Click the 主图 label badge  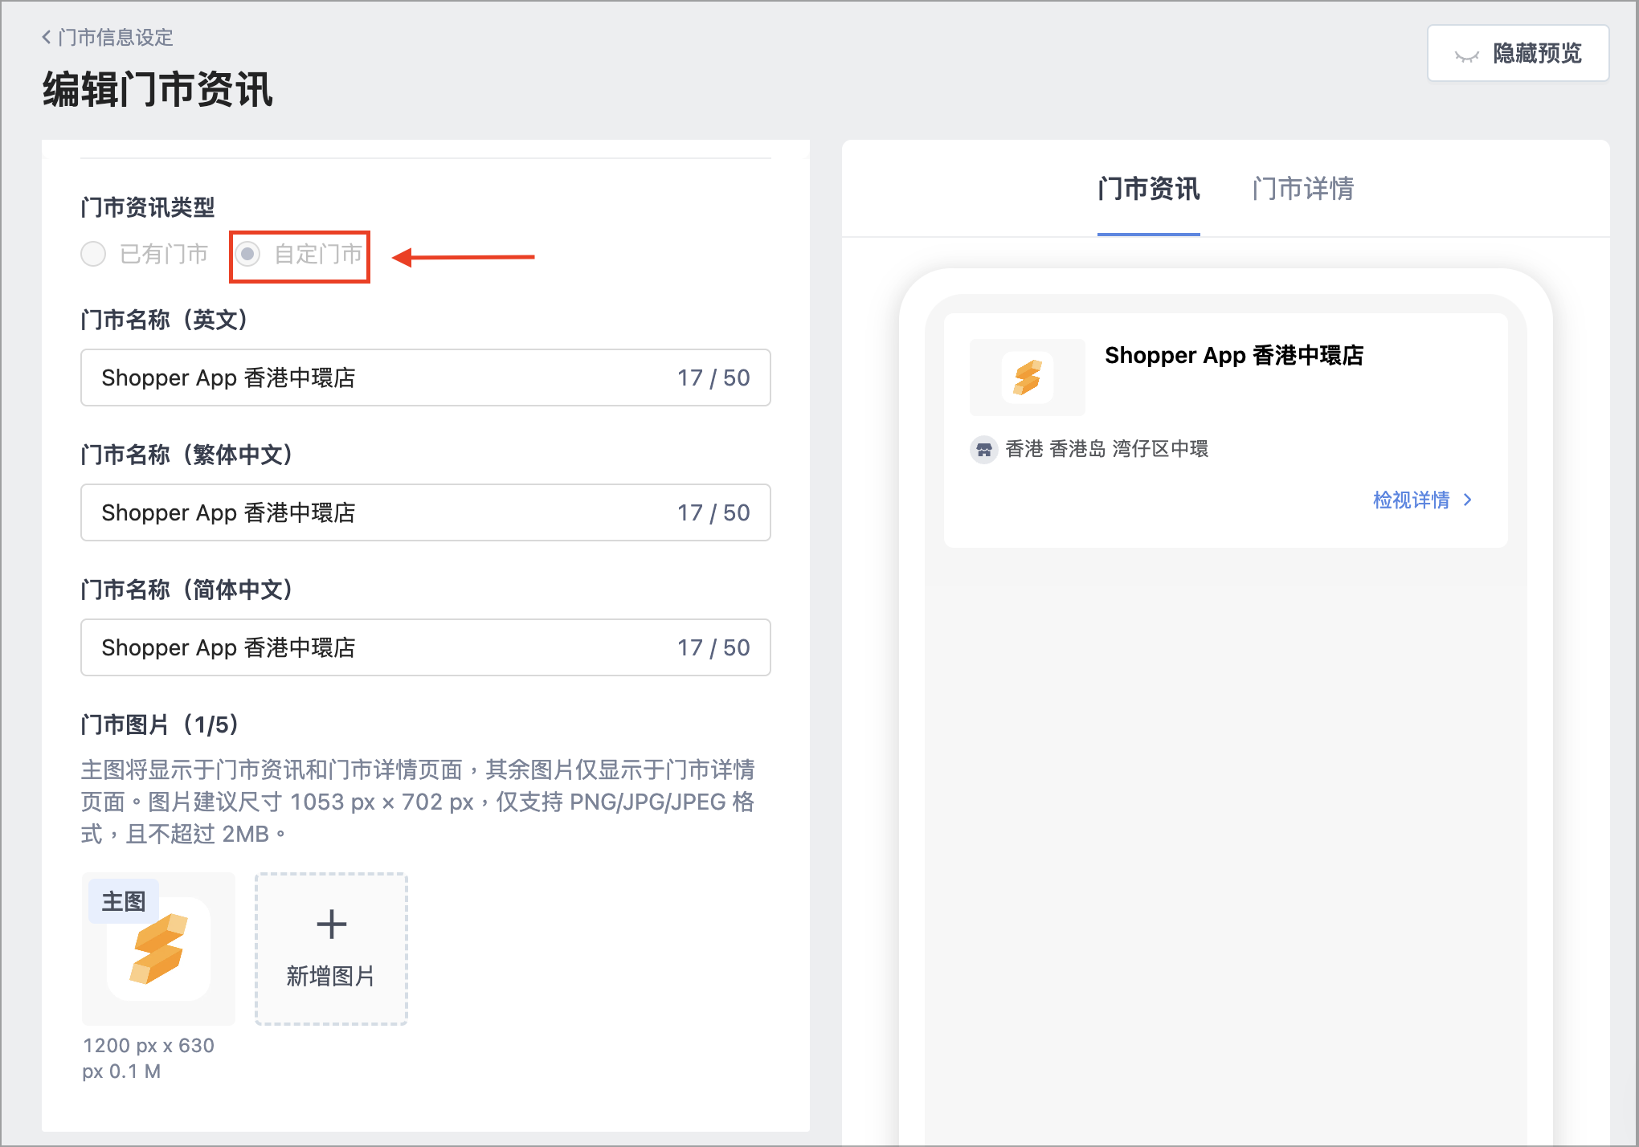click(124, 901)
